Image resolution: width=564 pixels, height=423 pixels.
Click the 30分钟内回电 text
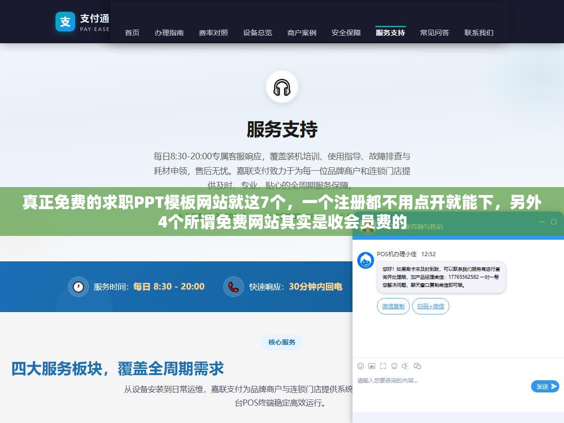coord(315,287)
